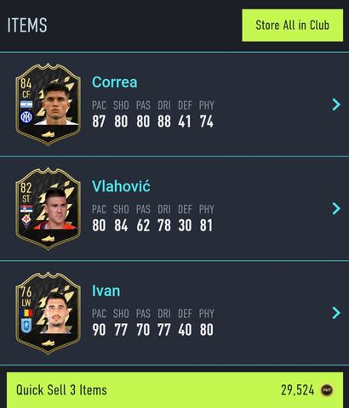This screenshot has width=349, height=408.
Task: Select the Correa player name
Action: 115,82
